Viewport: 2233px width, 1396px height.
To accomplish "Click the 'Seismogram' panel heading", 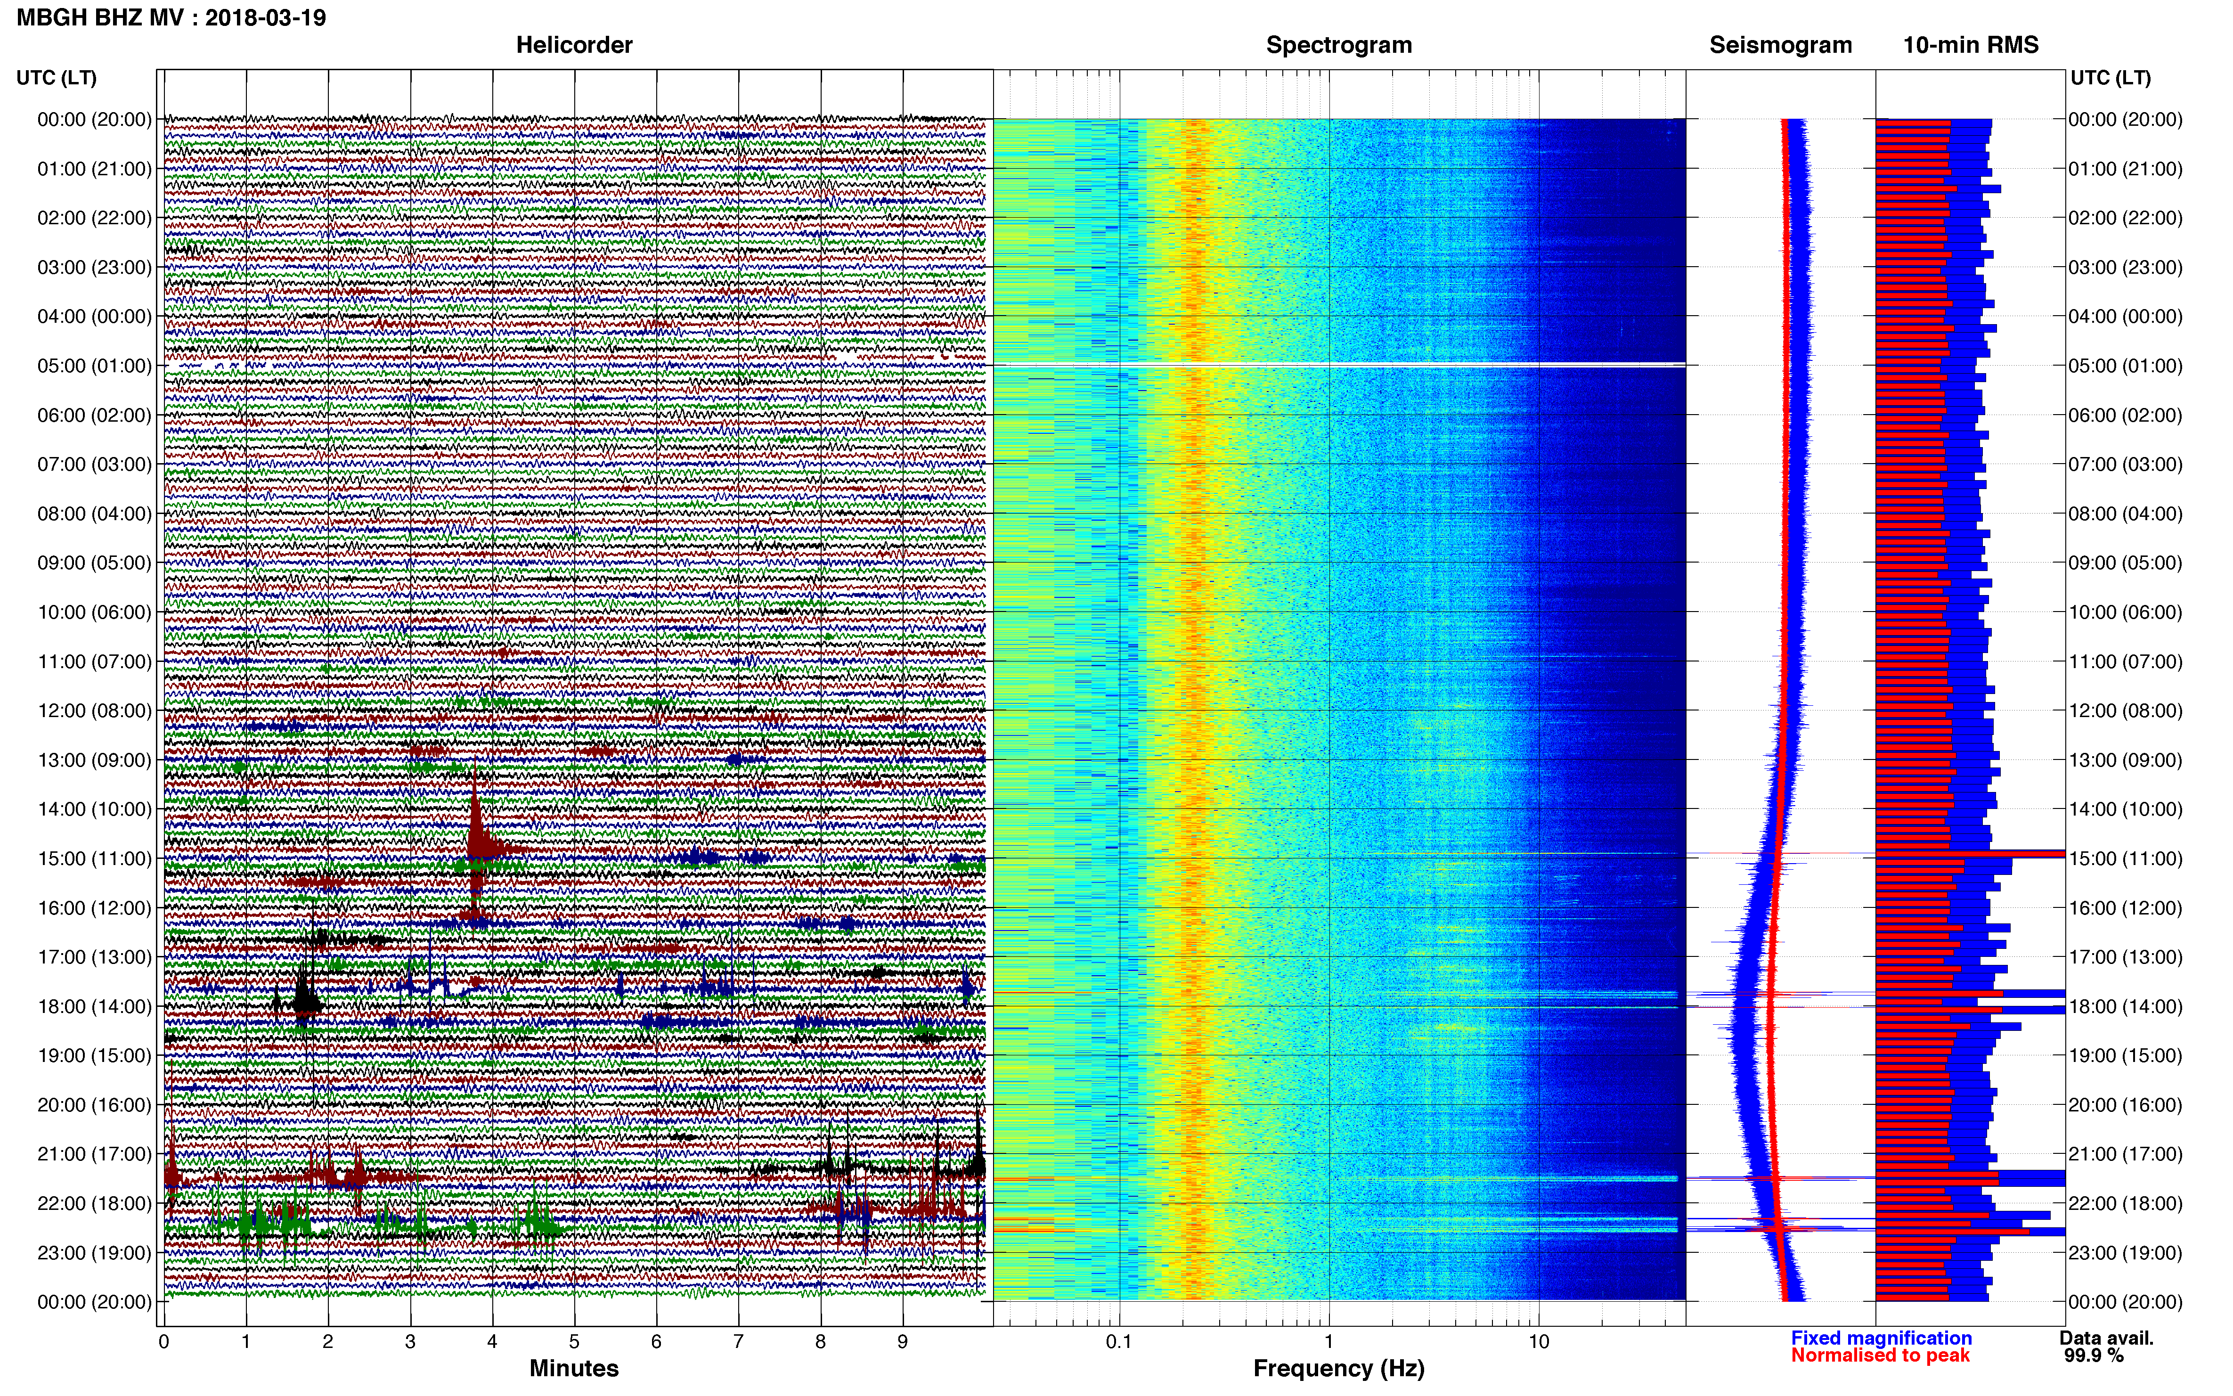I will tap(1781, 44).
